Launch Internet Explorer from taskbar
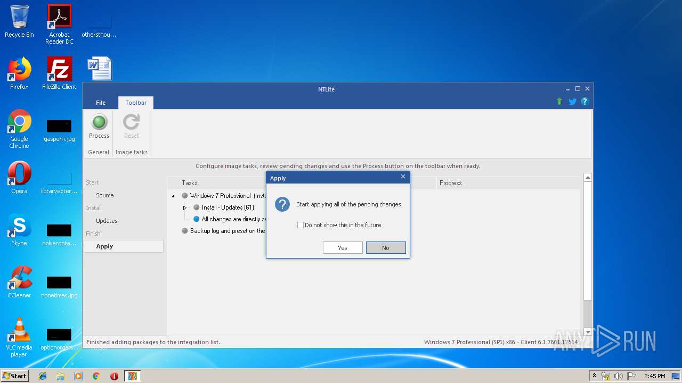This screenshot has height=383, width=682. coord(43,376)
